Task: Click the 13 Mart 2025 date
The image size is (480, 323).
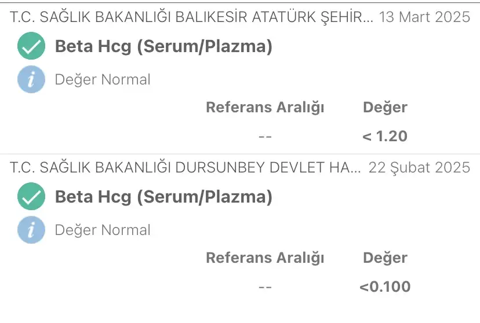Action: click(424, 17)
